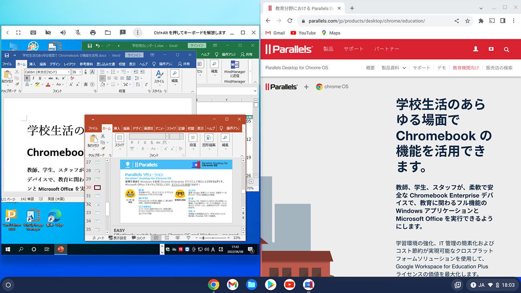Image resolution: width=521 pixels, height=293 pixels.
Task: Open the レイアウト tab in Word
Action: click(70, 64)
